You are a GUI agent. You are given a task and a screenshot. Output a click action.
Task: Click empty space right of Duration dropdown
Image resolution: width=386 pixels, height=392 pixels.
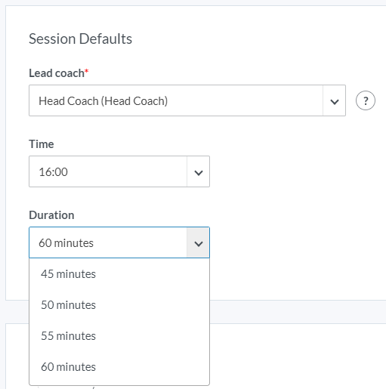point(297,242)
